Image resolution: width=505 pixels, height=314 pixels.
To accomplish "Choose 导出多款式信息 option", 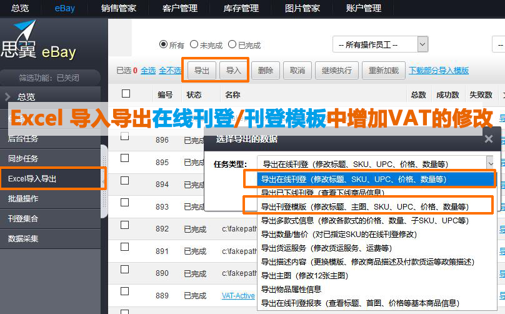I will coord(376,221).
